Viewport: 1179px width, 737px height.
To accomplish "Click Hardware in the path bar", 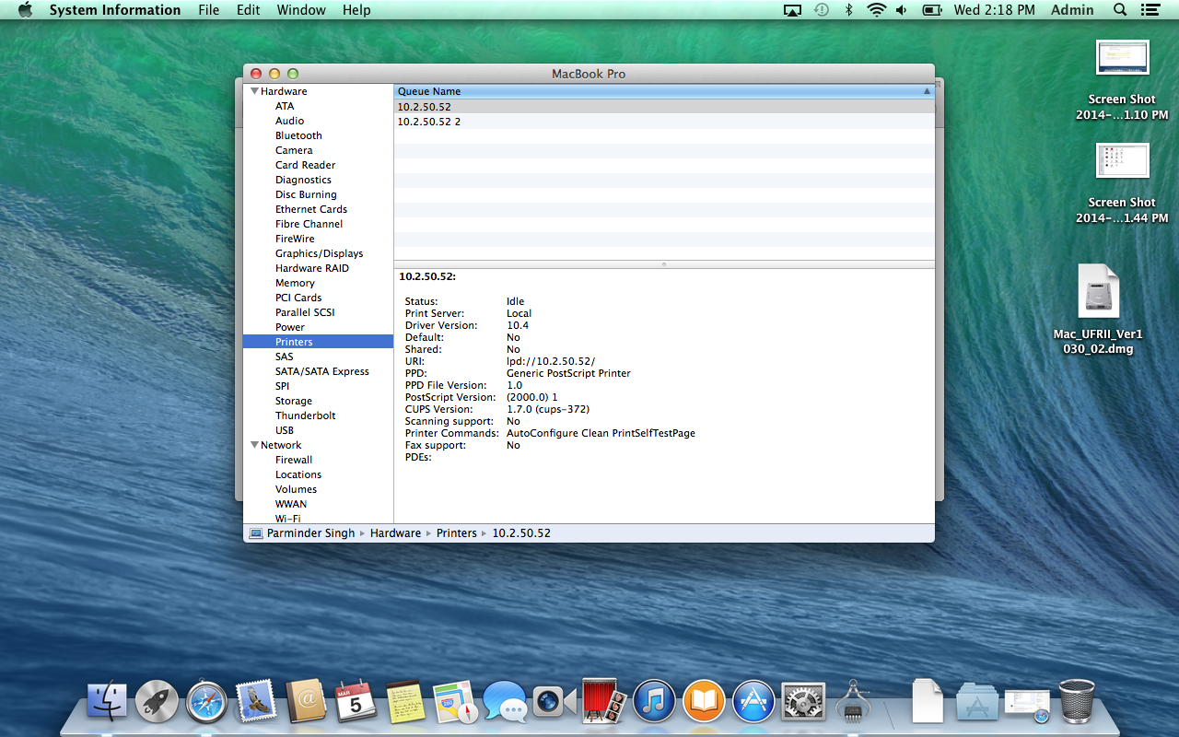I will (395, 533).
